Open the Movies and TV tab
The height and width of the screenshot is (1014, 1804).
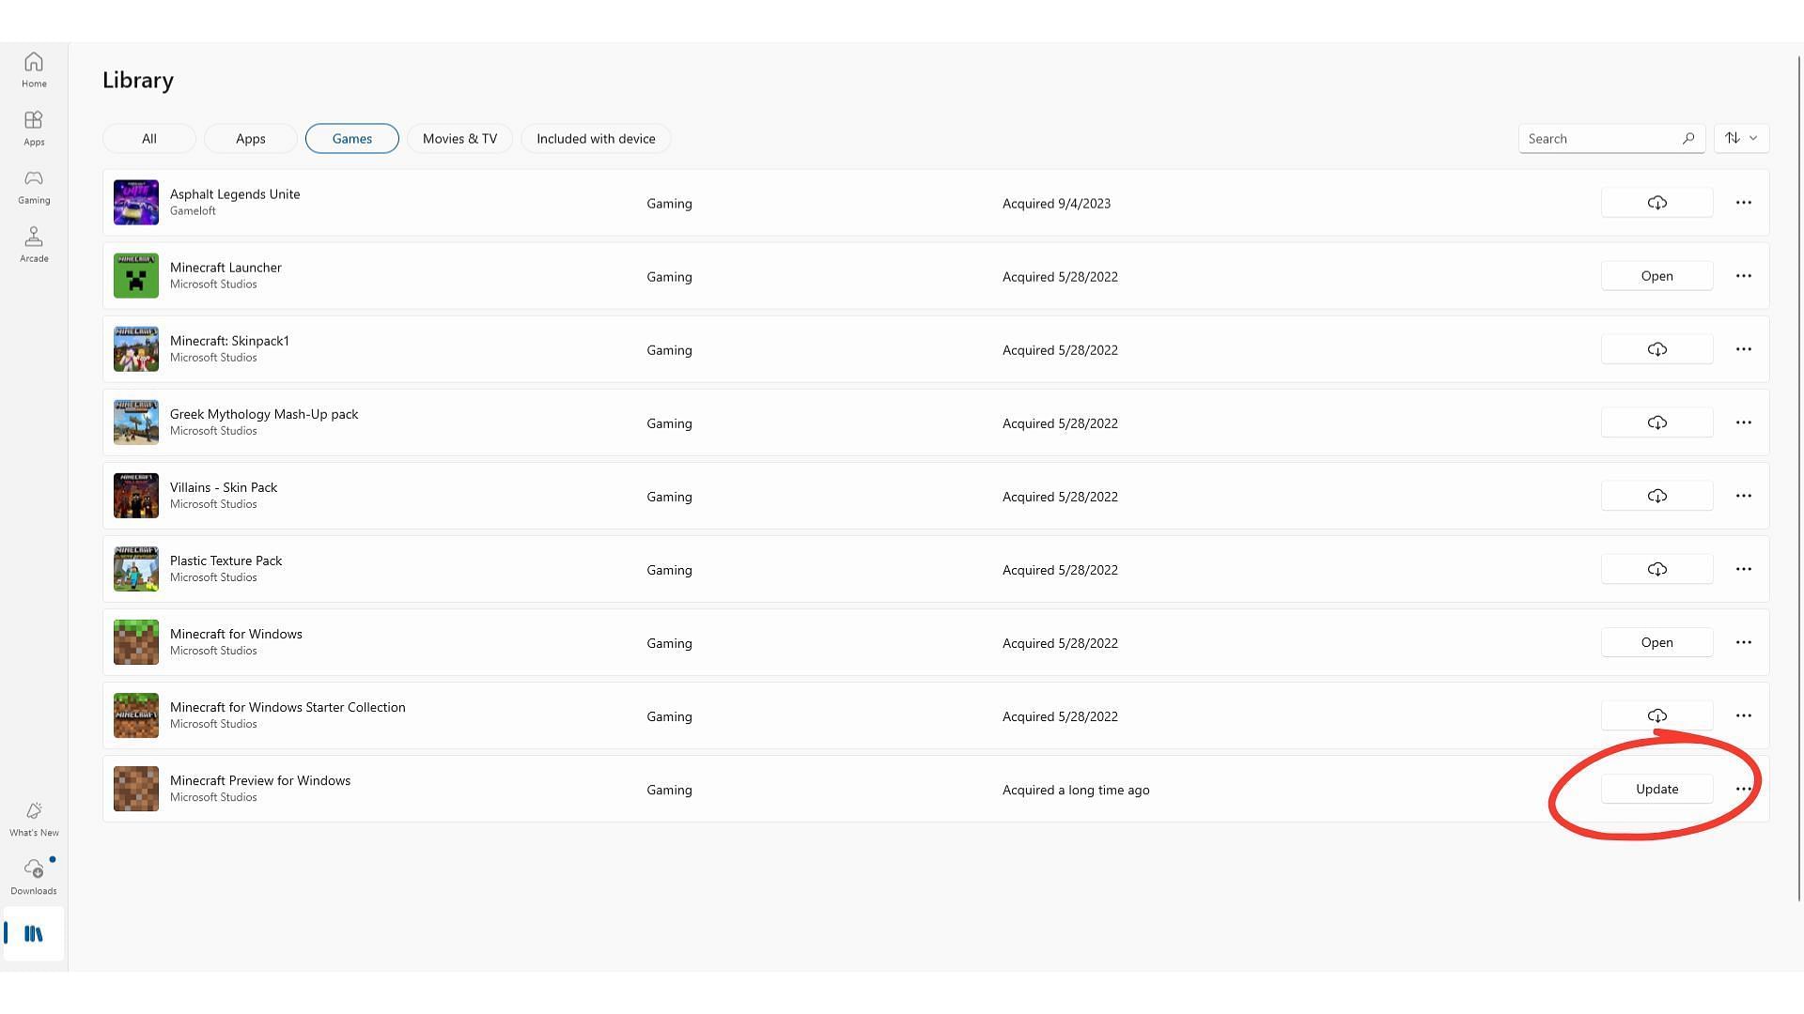tap(459, 139)
